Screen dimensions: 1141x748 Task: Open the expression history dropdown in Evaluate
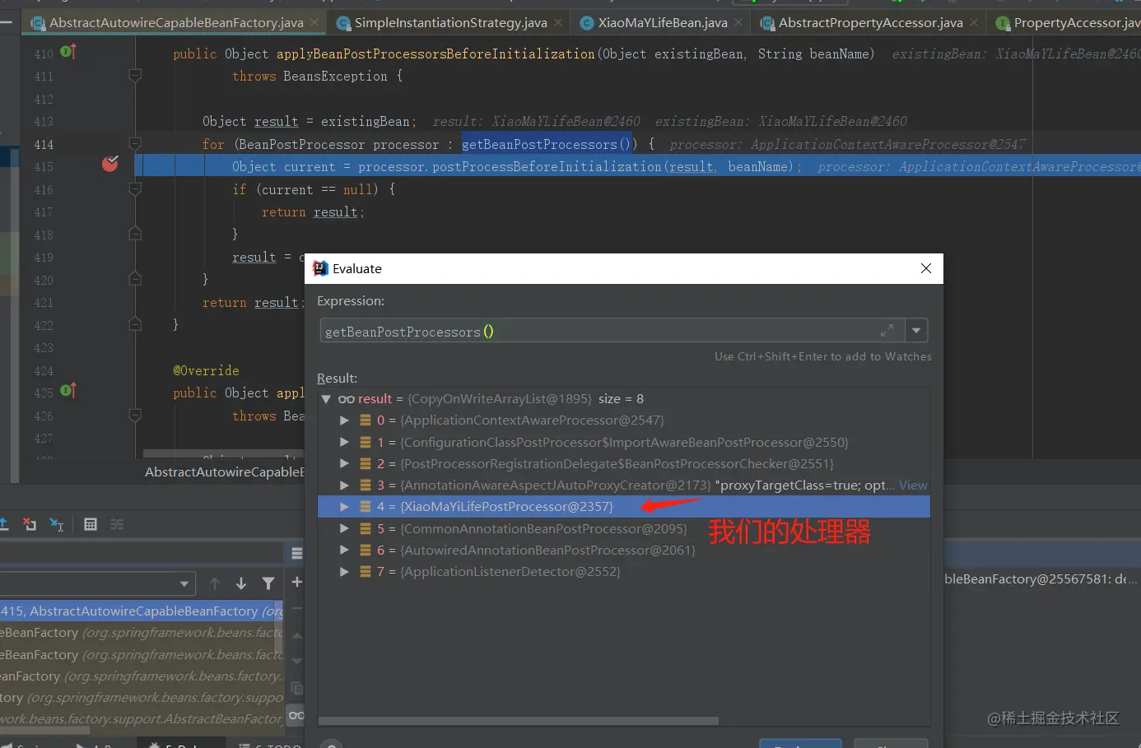[916, 331]
